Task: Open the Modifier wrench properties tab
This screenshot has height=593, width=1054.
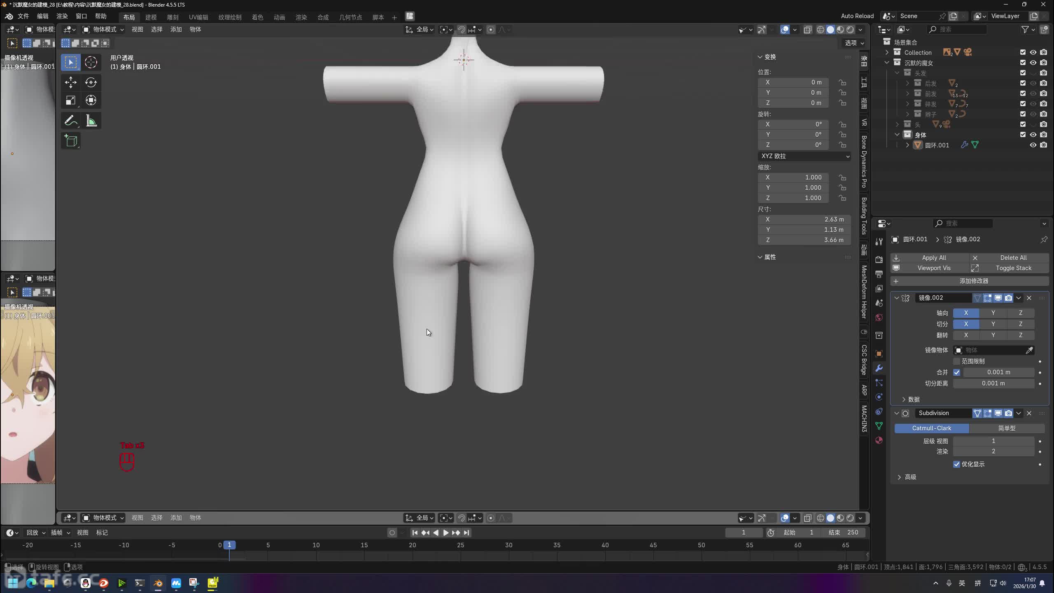Action: click(x=879, y=368)
